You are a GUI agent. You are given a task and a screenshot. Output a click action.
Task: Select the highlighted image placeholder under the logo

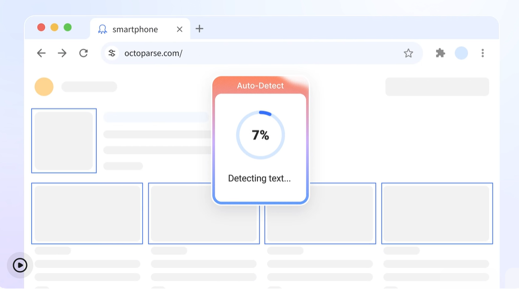64,141
